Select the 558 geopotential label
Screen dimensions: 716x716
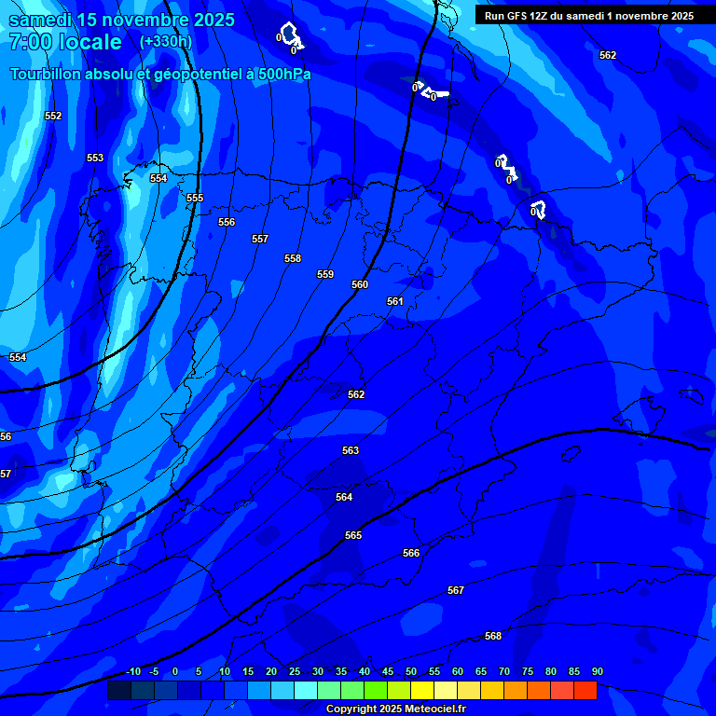coord(293,259)
